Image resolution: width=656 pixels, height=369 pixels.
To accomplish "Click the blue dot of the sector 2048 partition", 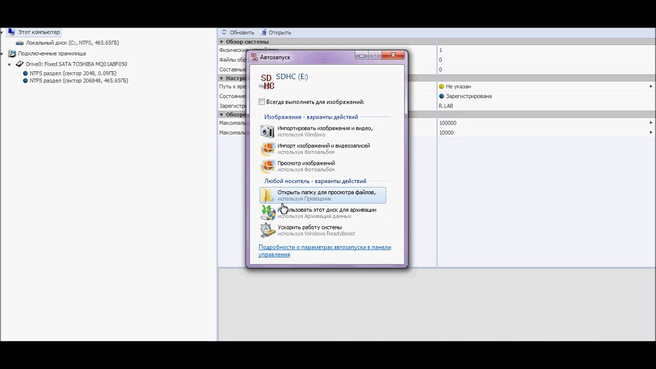I will click(25, 73).
